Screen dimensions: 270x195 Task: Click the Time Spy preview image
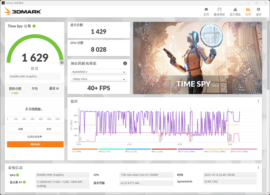[x=197, y=58]
